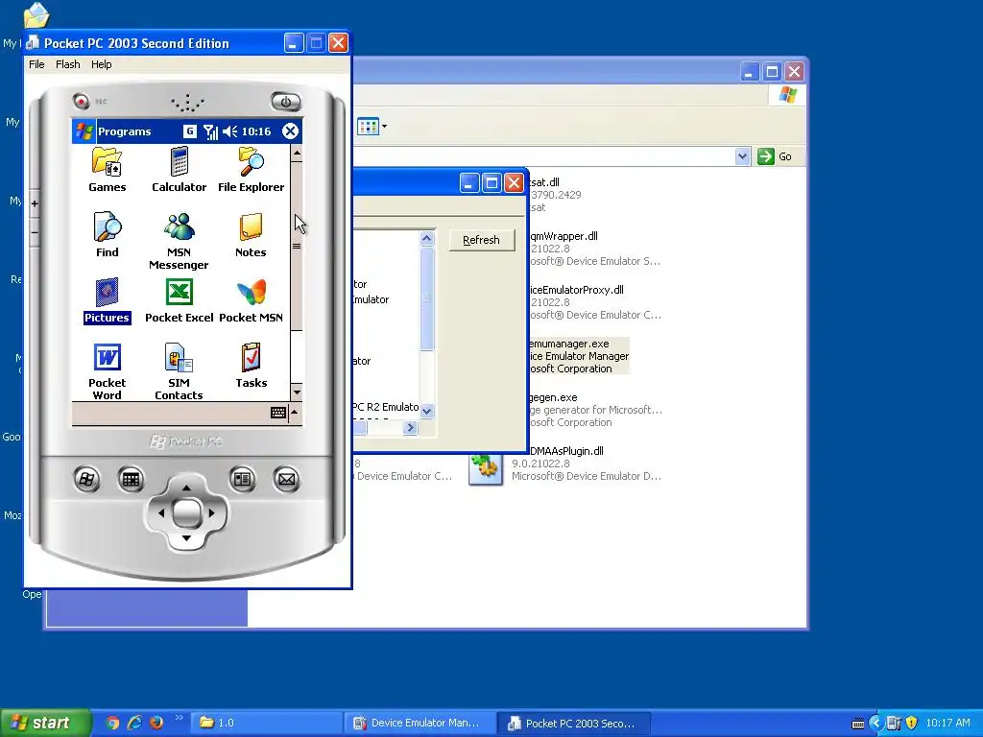Tap the signal strength antenna icon

click(210, 131)
